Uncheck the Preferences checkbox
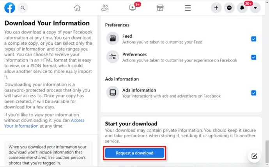This screenshot has width=269, height=167. [253, 57]
